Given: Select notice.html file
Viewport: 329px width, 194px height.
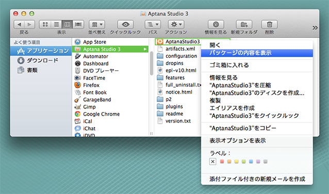Looking at the screenshot, I should [178, 92].
